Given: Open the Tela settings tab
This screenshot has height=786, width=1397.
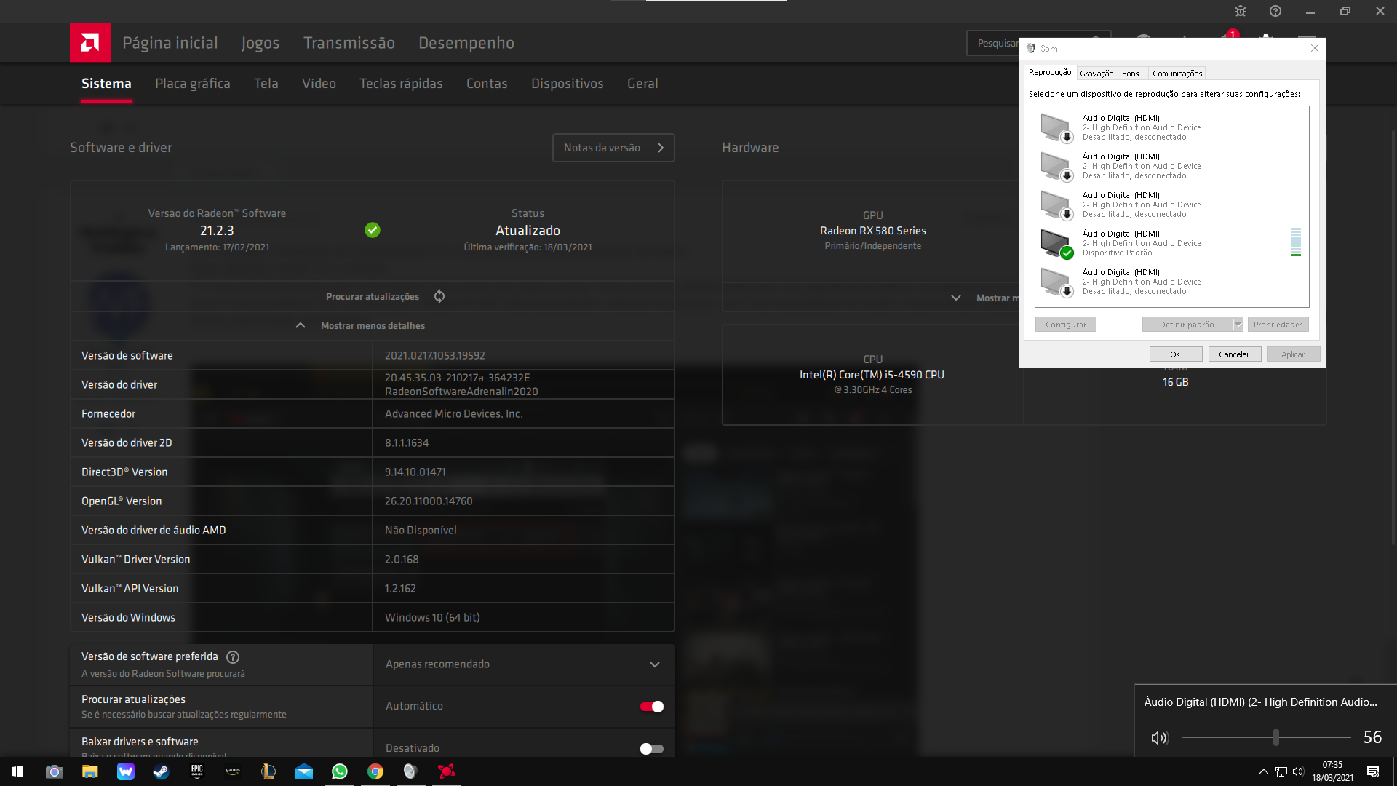Looking at the screenshot, I should click(266, 84).
